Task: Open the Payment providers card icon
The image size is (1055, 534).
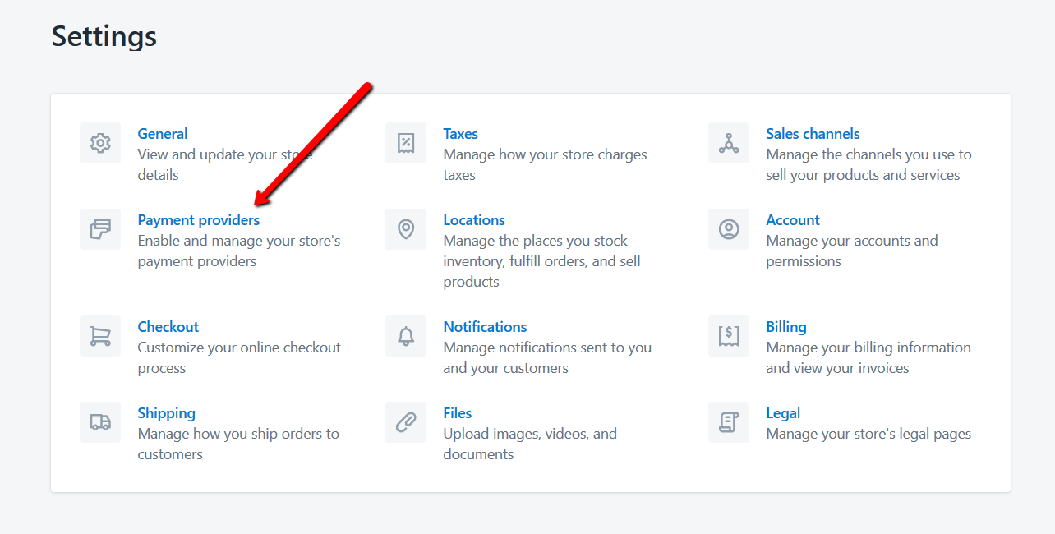Action: point(100,229)
